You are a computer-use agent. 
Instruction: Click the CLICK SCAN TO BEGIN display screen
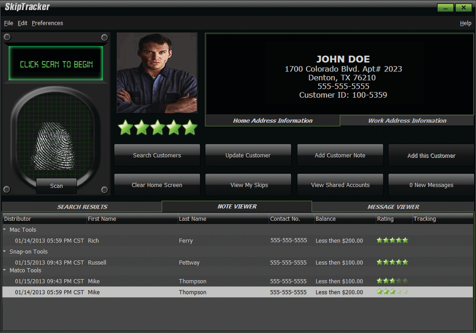(56, 64)
